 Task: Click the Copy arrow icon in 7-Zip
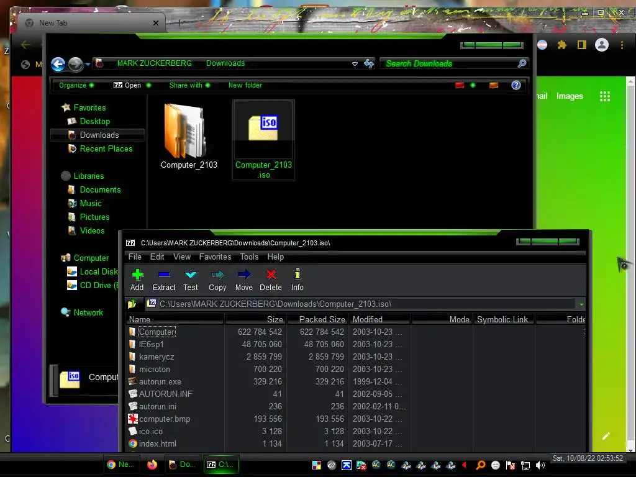[217, 275]
